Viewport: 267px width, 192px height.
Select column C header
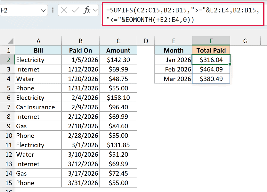(x=118, y=41)
